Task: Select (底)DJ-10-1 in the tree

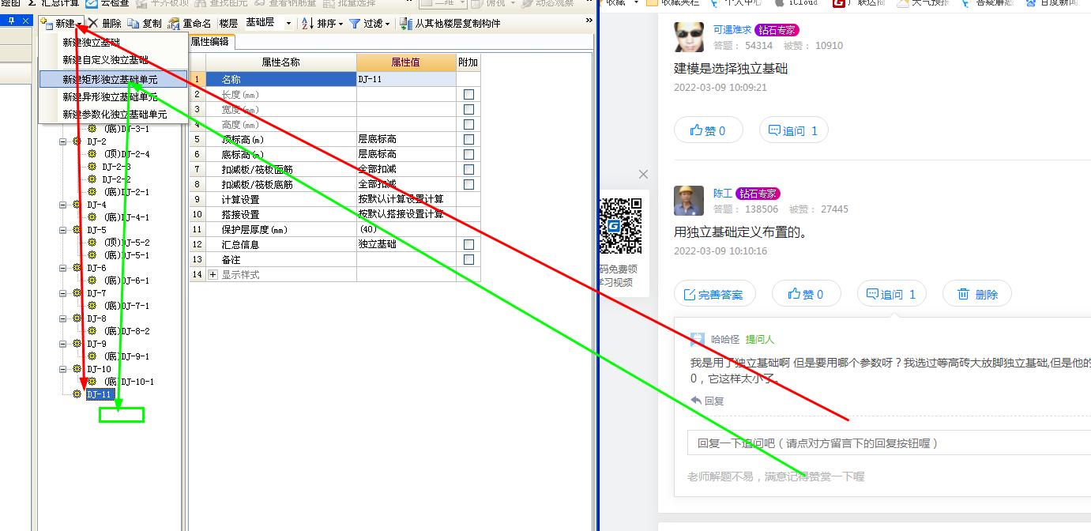Action: click(x=129, y=382)
